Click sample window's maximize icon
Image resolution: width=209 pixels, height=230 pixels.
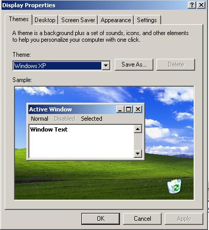click(x=128, y=109)
